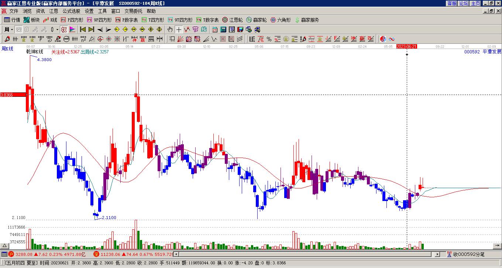Open the 帮助 menu
502x268 pixels.
151,11
